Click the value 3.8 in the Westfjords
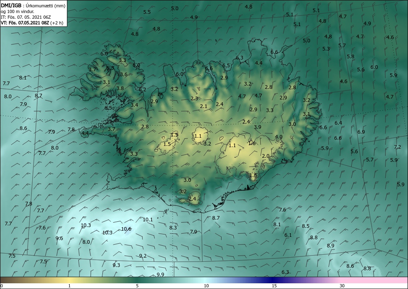The height and width of the screenshot is (289, 408). pyautogui.click(x=120, y=88)
